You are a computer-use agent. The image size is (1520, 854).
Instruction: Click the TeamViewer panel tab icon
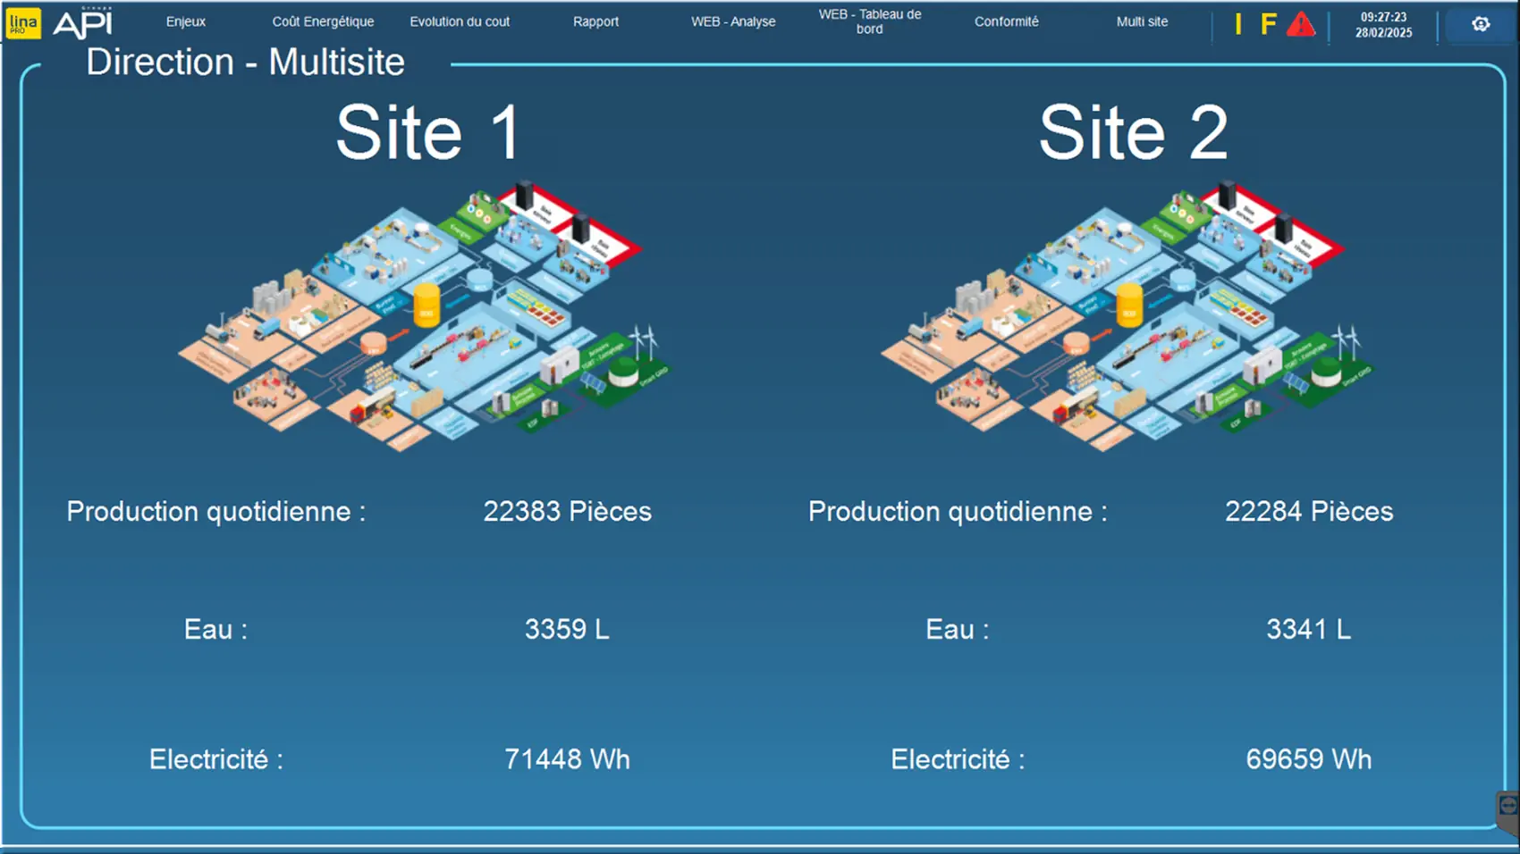1507,808
